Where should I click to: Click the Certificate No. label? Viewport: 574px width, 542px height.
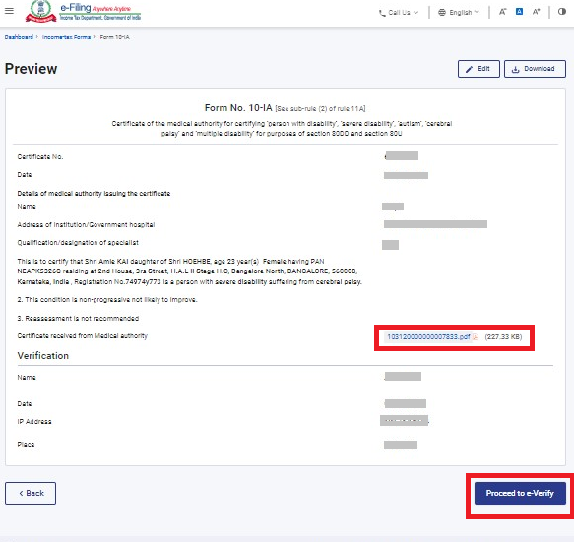click(40, 157)
